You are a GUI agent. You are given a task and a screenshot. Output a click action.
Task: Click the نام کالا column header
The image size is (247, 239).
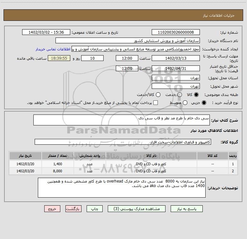click(151, 156)
